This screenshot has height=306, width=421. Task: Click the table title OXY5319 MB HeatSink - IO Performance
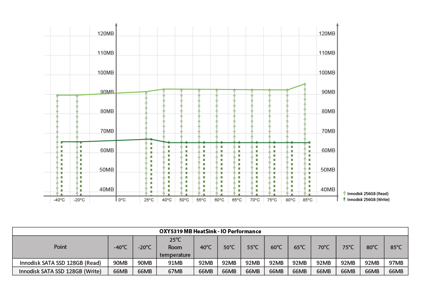210,231
